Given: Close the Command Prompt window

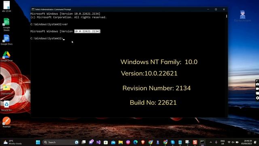Looking at the screenshot, I should (224, 9).
